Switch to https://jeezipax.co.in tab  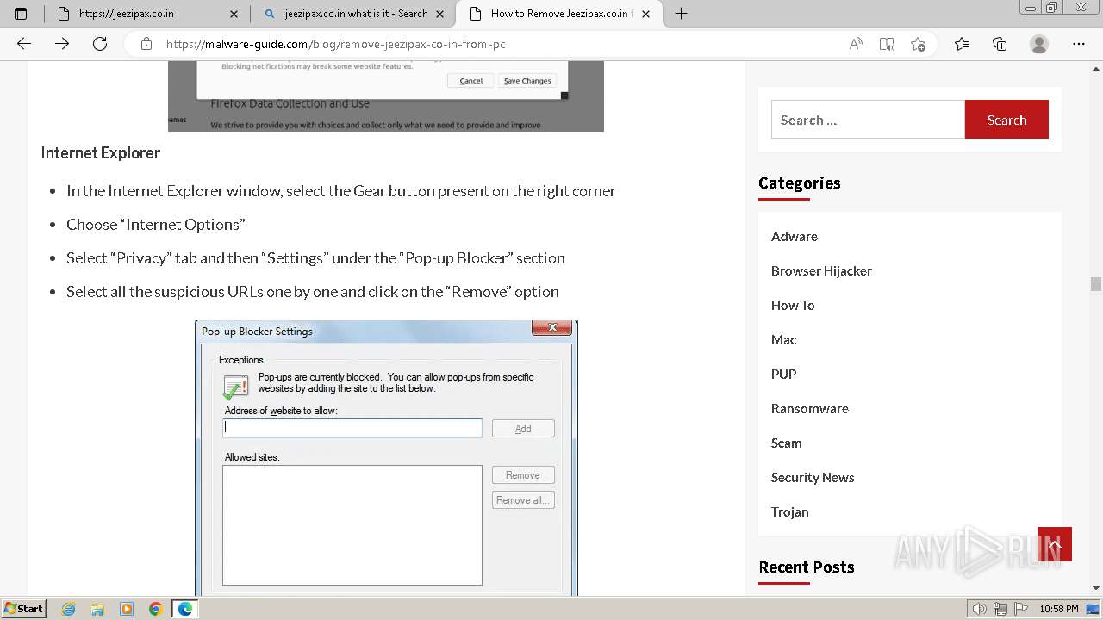pos(147,14)
